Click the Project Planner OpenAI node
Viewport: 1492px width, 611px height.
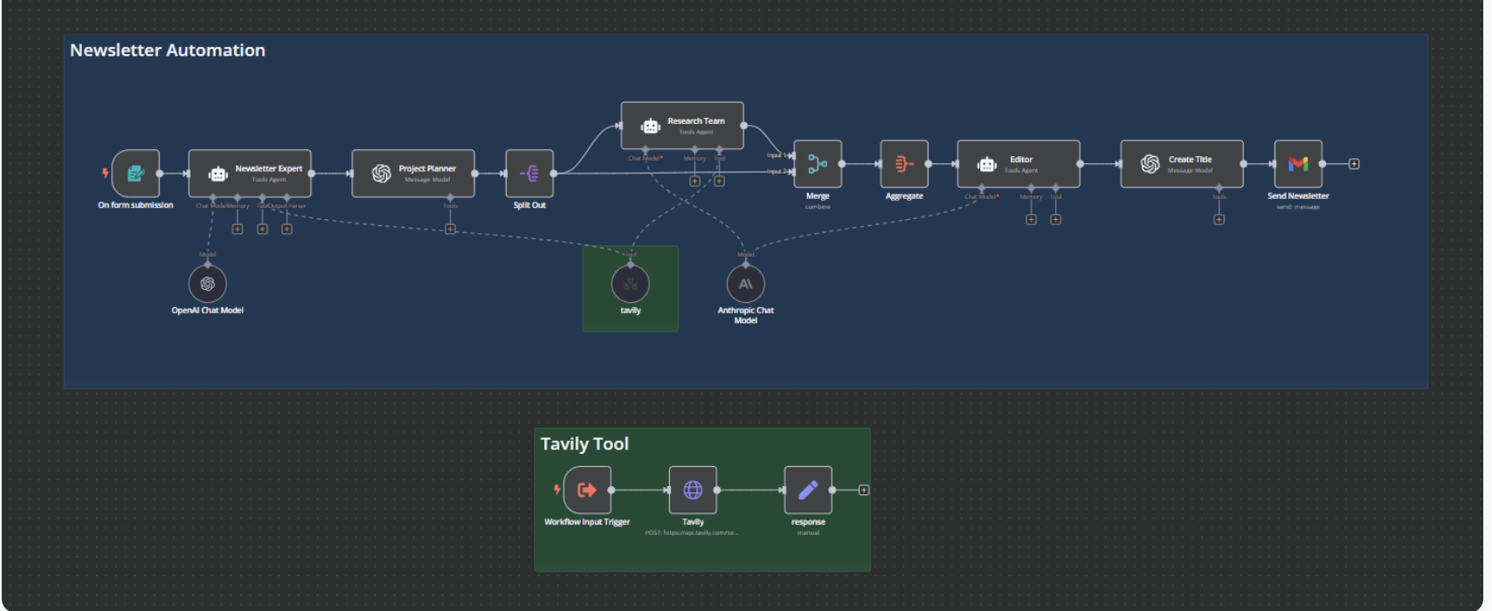point(413,173)
